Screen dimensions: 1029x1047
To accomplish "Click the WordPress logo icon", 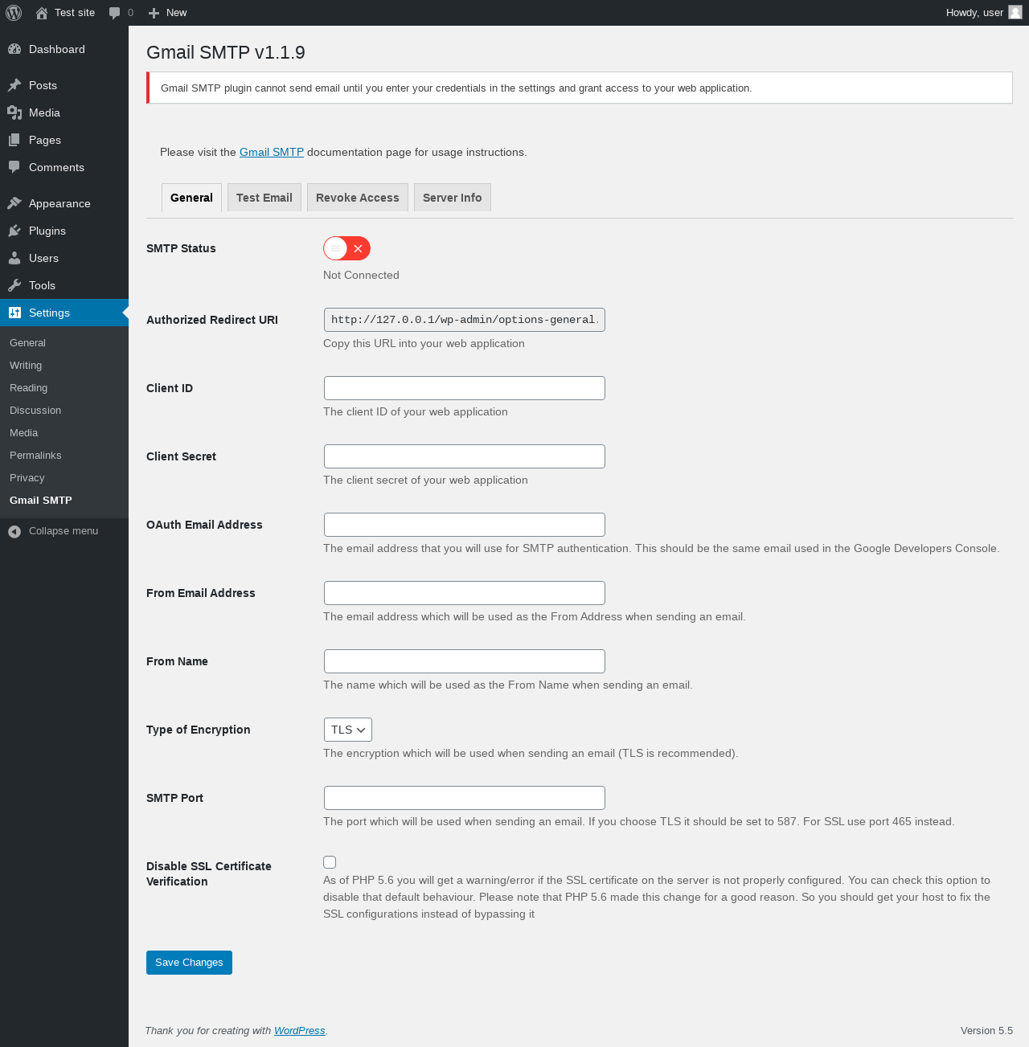I will [x=14, y=13].
